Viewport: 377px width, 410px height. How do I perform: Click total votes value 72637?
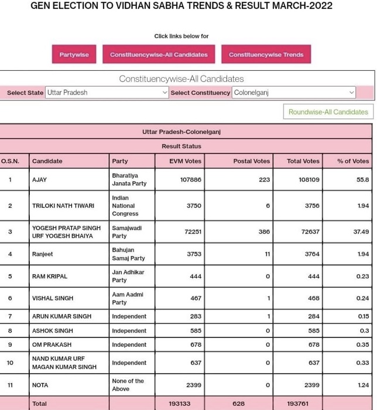310,232
